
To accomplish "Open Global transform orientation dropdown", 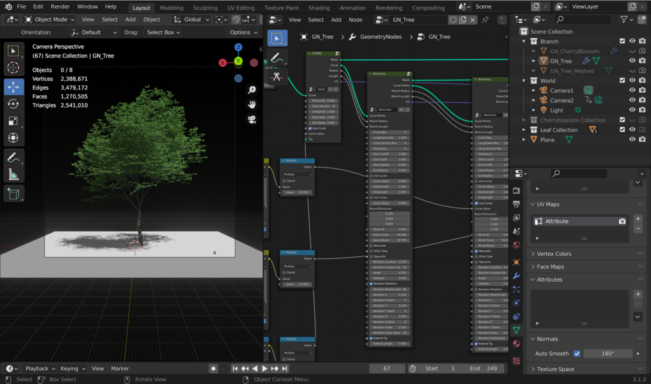I will click(191, 19).
